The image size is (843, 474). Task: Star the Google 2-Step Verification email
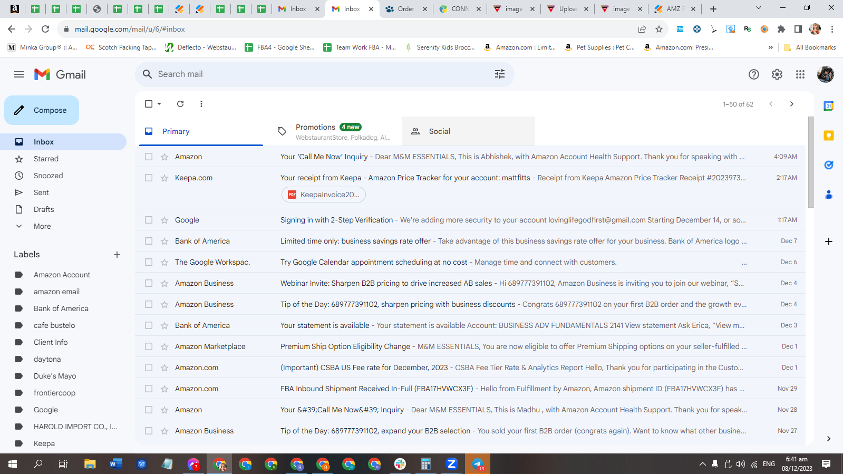(164, 220)
